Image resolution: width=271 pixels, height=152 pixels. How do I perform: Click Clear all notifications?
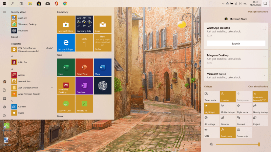pyautogui.click(x=258, y=87)
